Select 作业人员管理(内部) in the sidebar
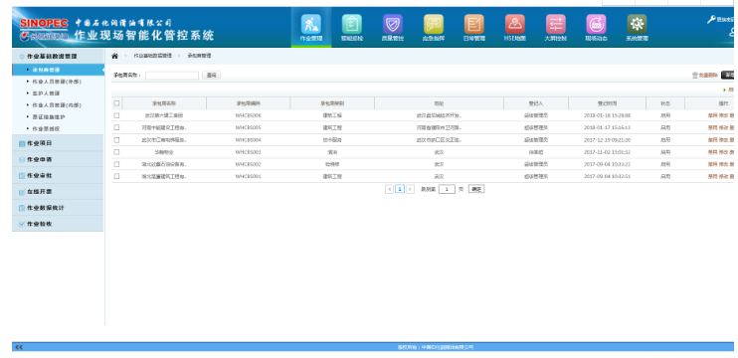 tap(57, 105)
